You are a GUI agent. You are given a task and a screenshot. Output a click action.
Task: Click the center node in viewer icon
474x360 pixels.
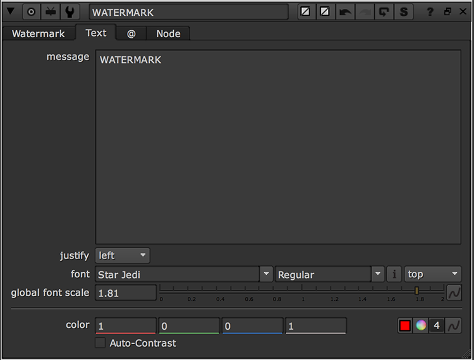[31, 12]
